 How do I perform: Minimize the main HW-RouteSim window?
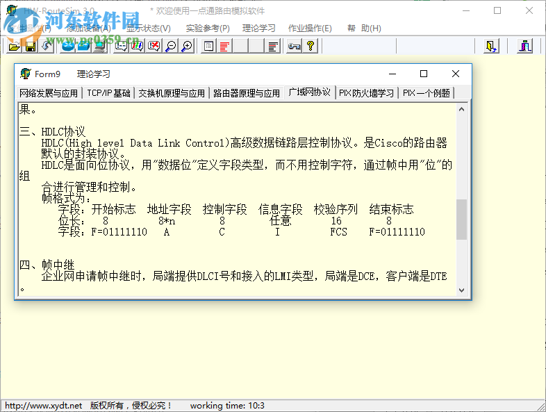tap(466, 11)
